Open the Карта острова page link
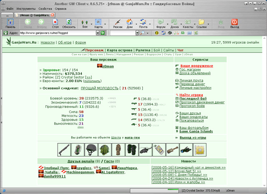Viewport: 267px width, 194px height. (x=120, y=50)
